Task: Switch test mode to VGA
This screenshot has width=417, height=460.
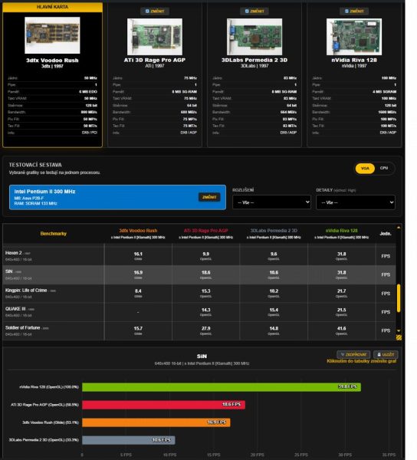Action: click(x=365, y=169)
